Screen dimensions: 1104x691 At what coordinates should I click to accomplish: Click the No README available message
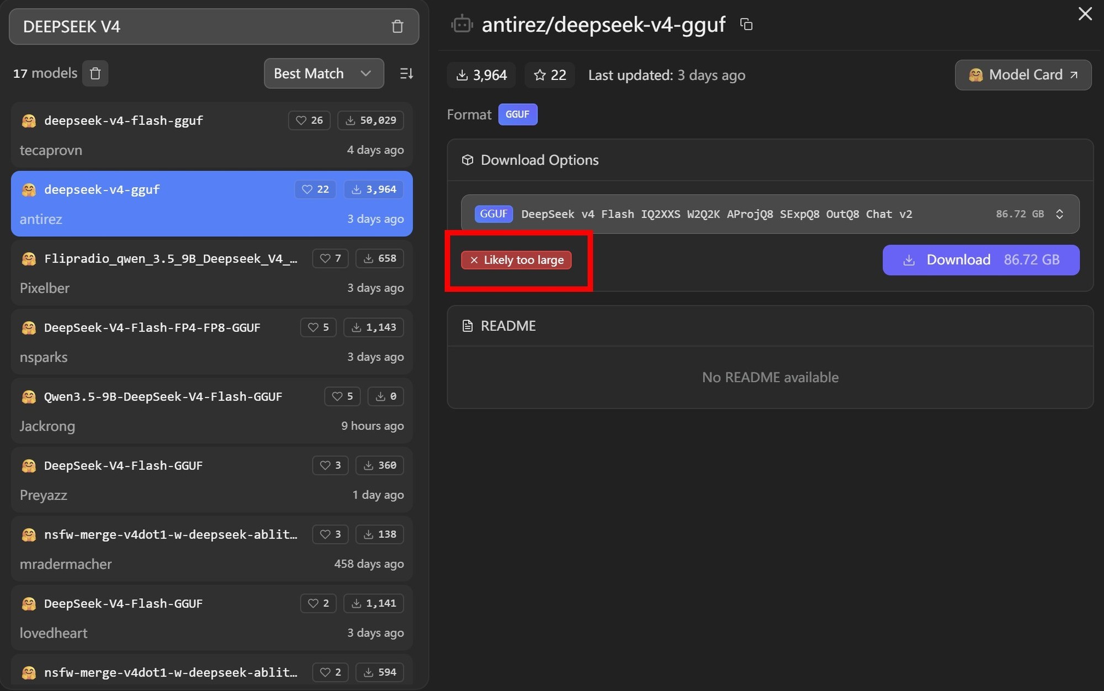pyautogui.click(x=770, y=378)
